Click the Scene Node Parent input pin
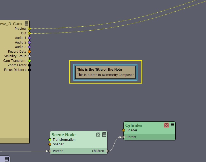 pos(50,151)
